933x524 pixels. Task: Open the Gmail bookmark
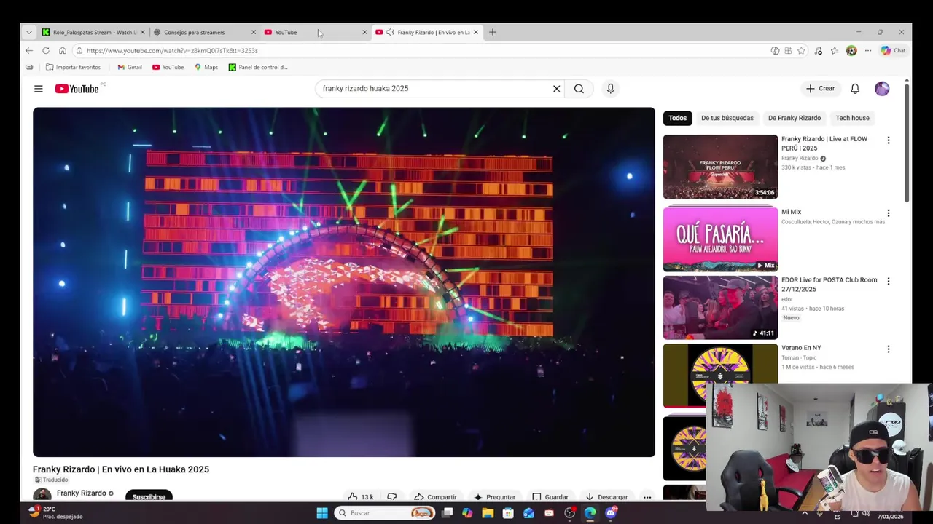pyautogui.click(x=130, y=67)
